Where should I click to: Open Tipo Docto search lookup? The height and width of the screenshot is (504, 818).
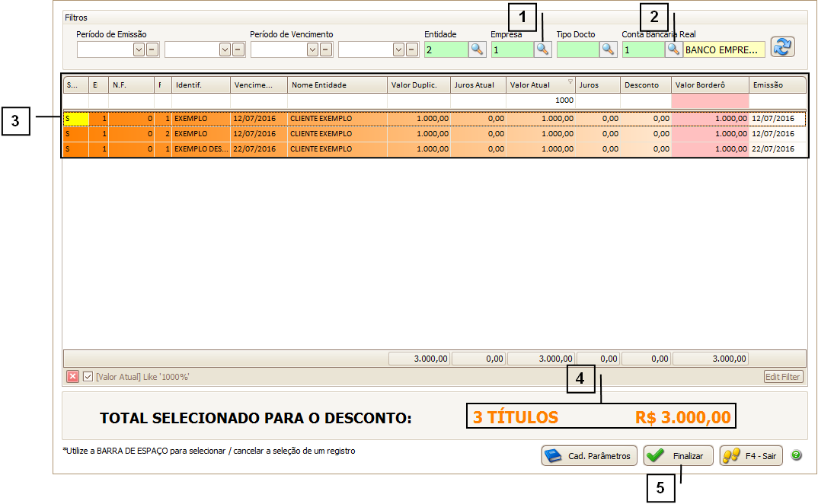click(608, 49)
